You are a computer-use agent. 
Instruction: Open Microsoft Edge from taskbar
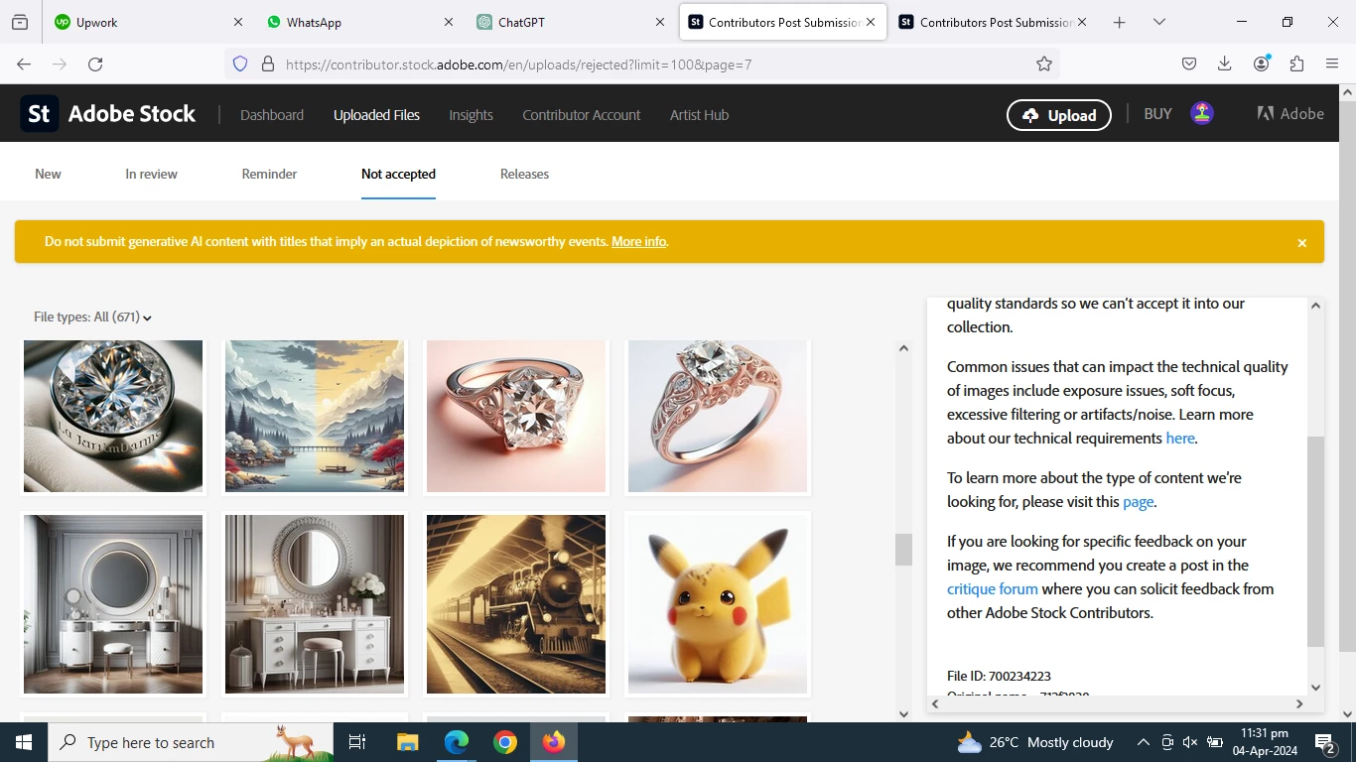(456, 742)
